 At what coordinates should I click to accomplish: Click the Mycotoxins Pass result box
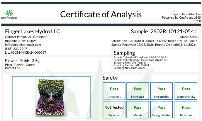pyautogui.click(x=161, y=92)
